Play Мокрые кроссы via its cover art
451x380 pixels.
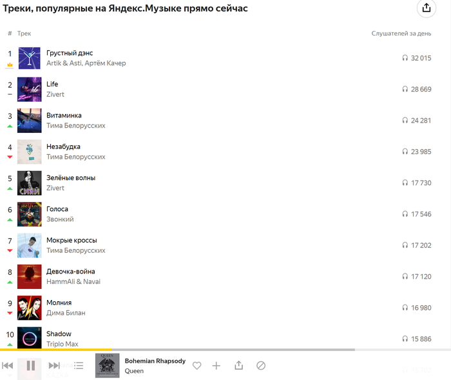30,245
